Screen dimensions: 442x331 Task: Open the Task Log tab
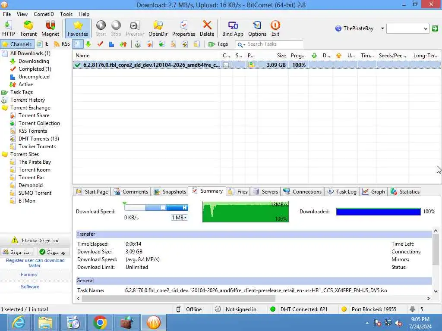click(x=342, y=192)
